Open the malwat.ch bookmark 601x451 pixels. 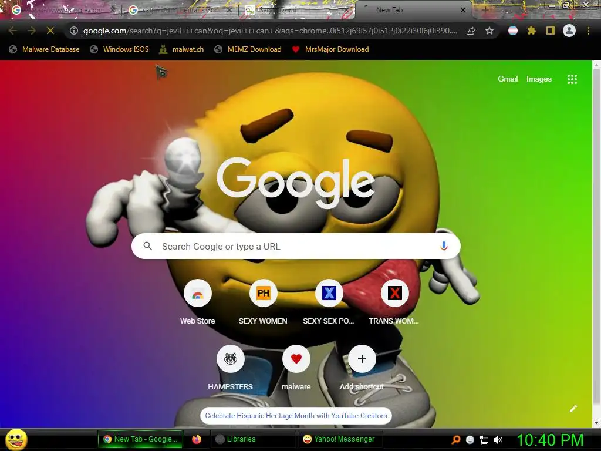pyautogui.click(x=181, y=49)
